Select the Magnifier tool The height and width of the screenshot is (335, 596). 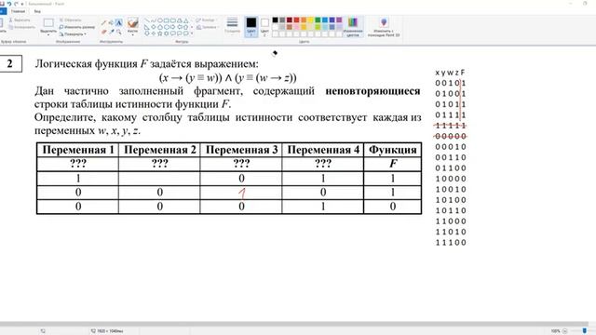[x=119, y=32]
